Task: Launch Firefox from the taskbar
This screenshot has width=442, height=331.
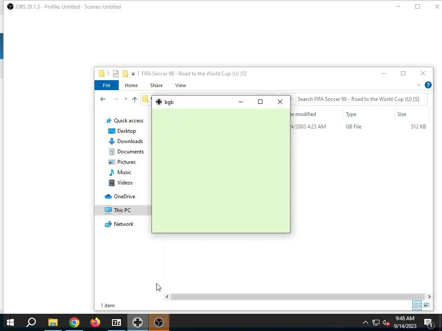Action: click(x=95, y=322)
